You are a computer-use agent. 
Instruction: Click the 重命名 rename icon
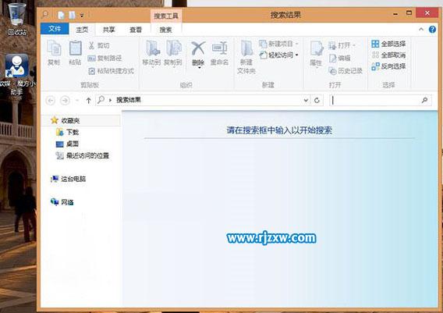(x=219, y=48)
